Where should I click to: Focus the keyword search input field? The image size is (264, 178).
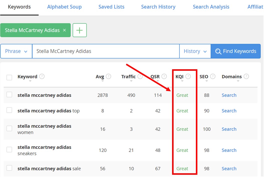coord(106,51)
